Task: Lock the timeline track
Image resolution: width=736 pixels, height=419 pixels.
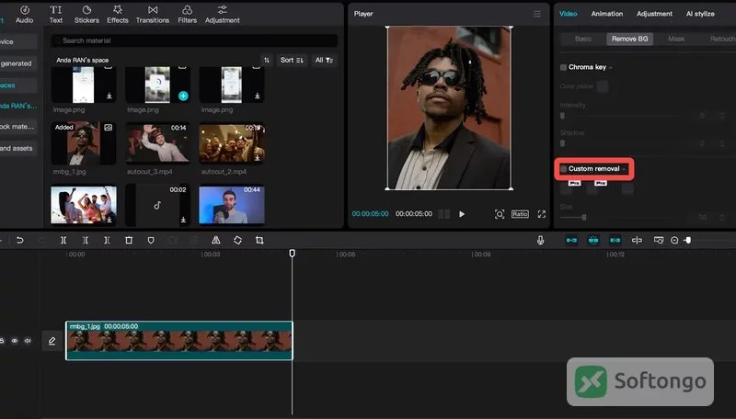Action: pyautogui.click(x=2, y=341)
